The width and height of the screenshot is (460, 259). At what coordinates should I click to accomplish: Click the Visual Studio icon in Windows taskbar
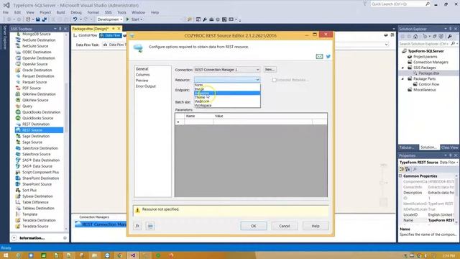pyautogui.click(x=132, y=255)
